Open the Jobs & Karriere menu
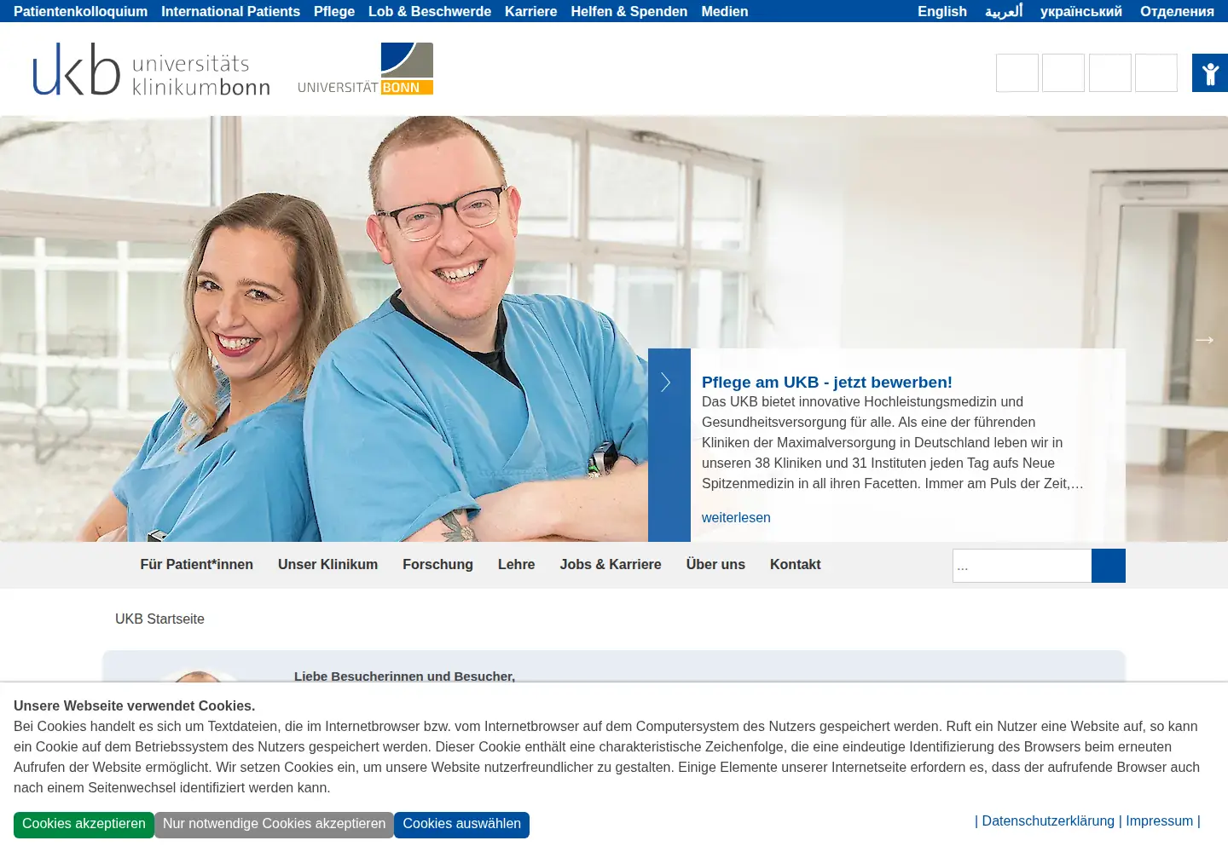Image resolution: width=1228 pixels, height=852 pixels. [x=611, y=565]
